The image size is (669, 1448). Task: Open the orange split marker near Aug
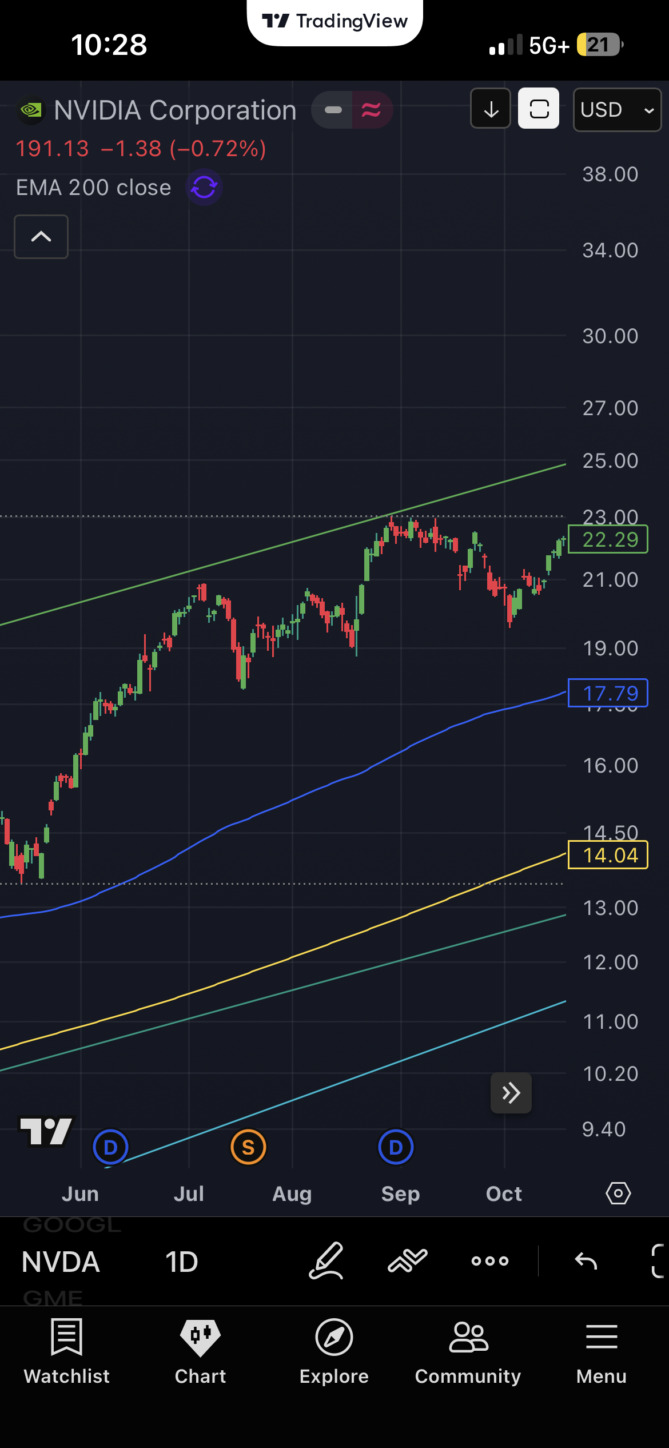(x=248, y=1147)
